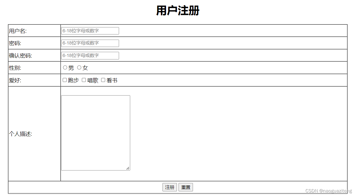Viewport: 356px width, 196px height.
Task: Select the 女 radio button
Action: [x=79, y=68]
